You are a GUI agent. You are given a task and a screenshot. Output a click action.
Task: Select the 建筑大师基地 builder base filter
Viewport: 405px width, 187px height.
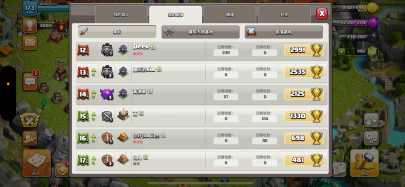201,32
